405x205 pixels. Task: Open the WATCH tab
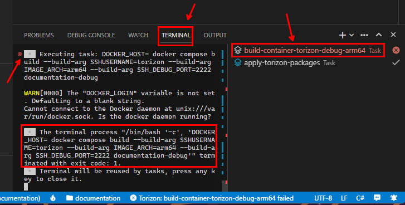tap(138, 35)
